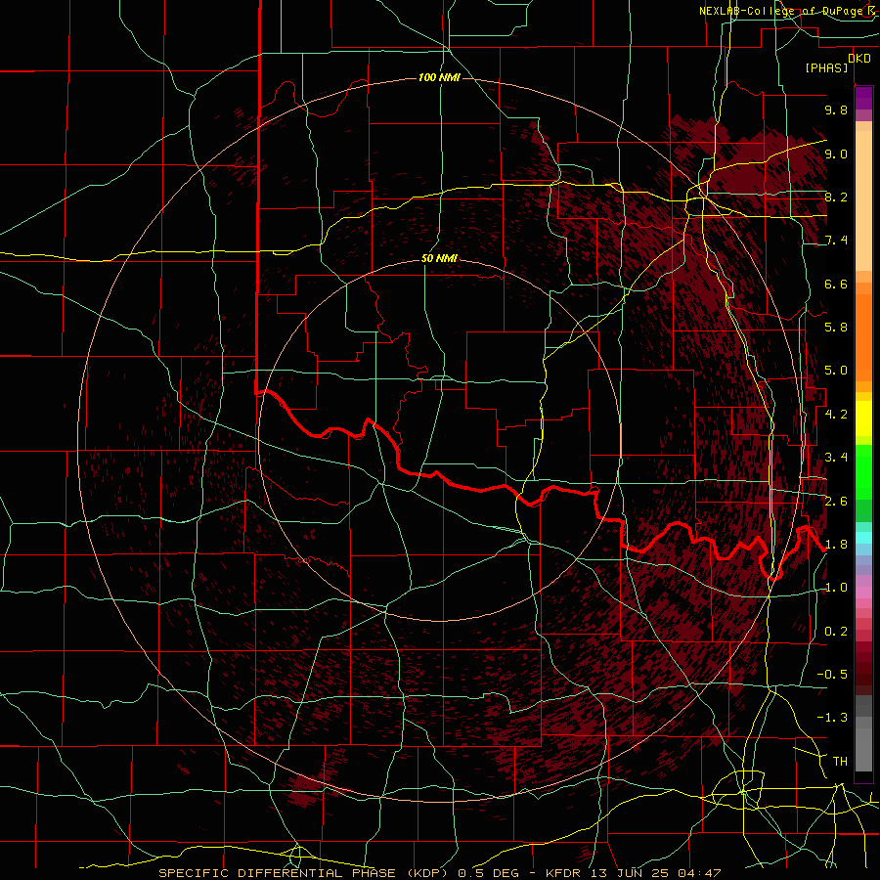The width and height of the screenshot is (880, 880).
Task: Select the 6.6 scale value
Action: (836, 285)
